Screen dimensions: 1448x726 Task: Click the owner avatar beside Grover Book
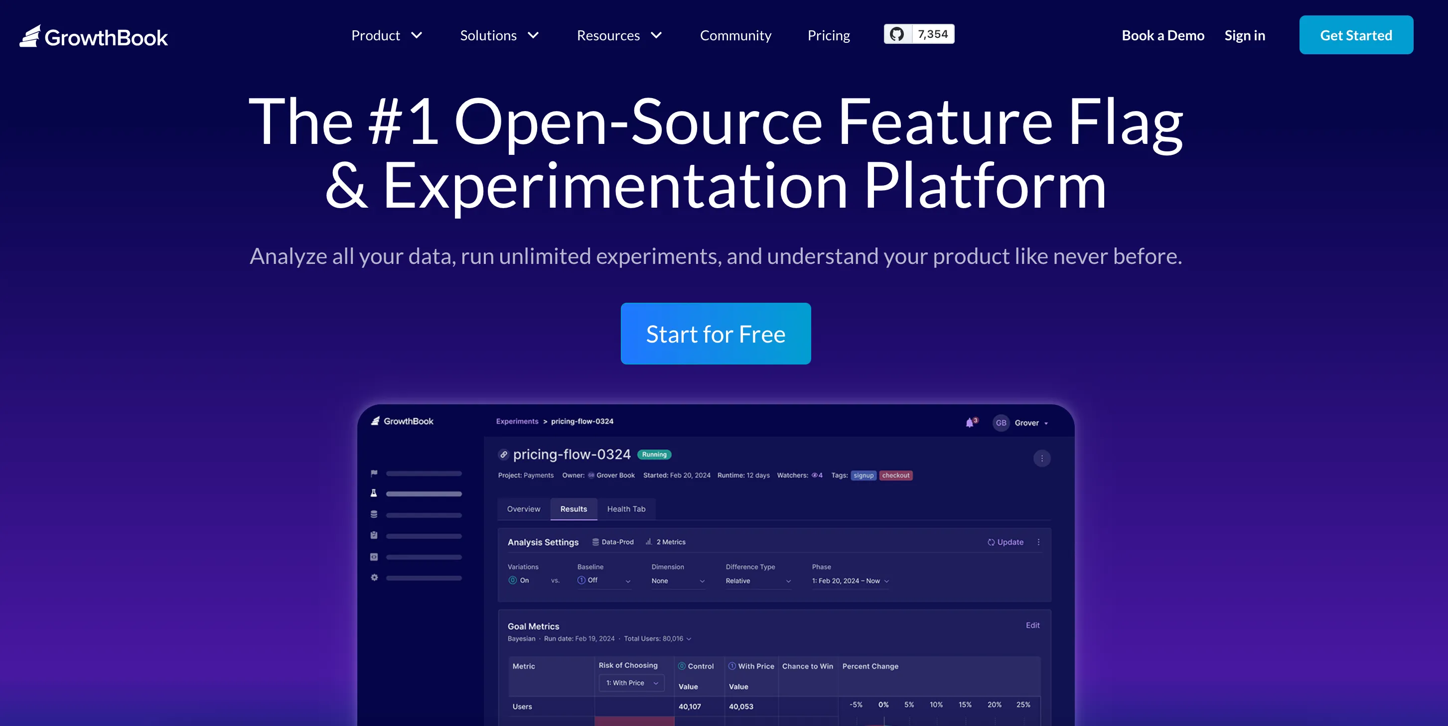pos(591,476)
